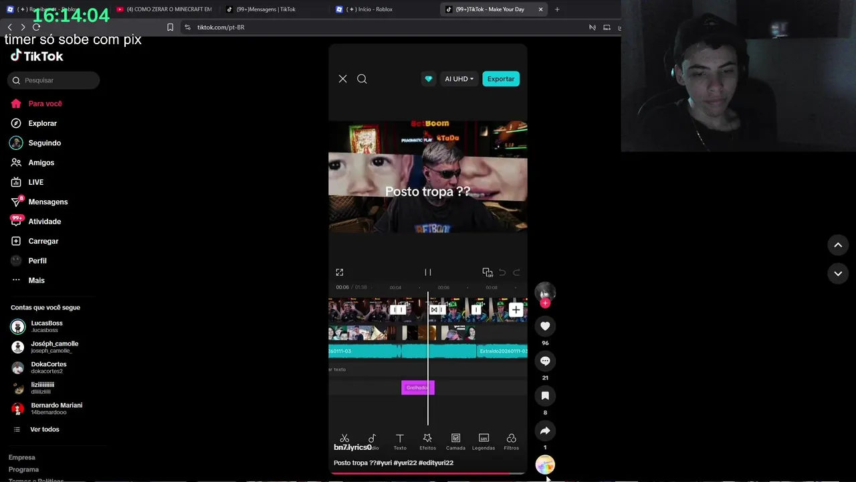Viewport: 856px width, 482px height.
Task: Click the Mensagens paper plane icon
Action: [x=16, y=202]
